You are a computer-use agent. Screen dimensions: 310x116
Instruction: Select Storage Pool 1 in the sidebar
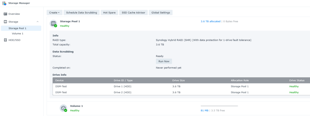point(21,28)
